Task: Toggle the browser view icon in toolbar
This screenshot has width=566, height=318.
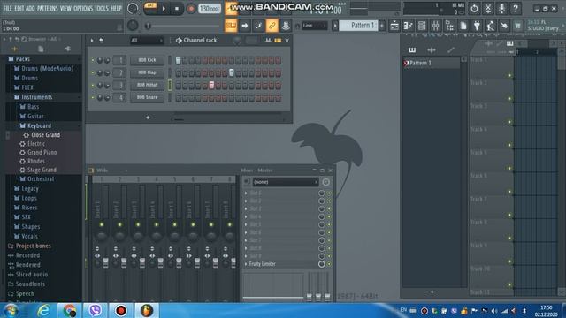Action: tap(449, 26)
